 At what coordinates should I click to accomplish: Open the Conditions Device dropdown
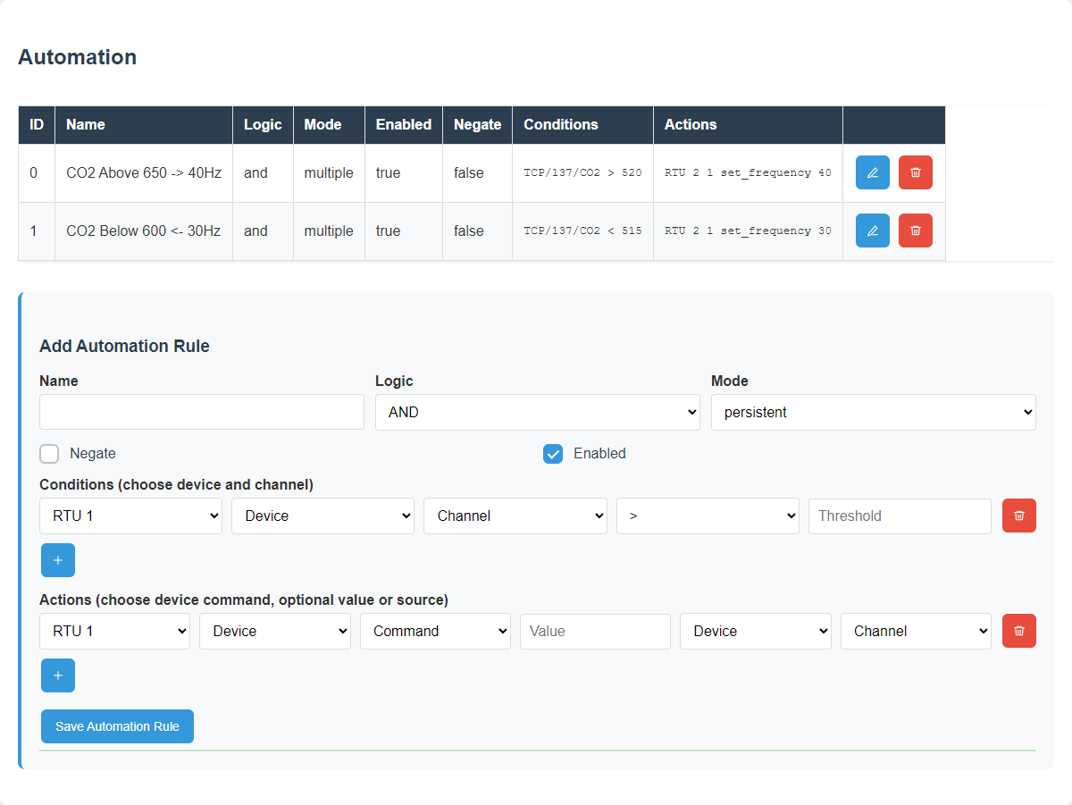(322, 516)
